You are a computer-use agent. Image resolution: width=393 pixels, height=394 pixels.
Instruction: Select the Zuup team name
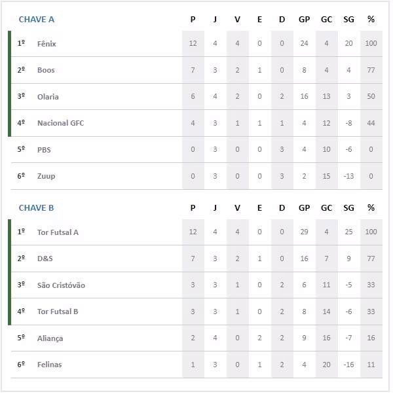[x=46, y=176]
